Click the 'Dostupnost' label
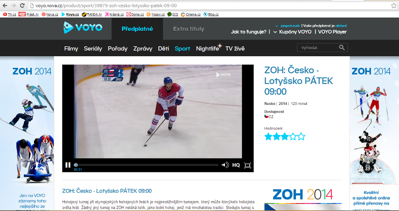Image resolution: width=399 pixels, height=211 pixels. 274,111
